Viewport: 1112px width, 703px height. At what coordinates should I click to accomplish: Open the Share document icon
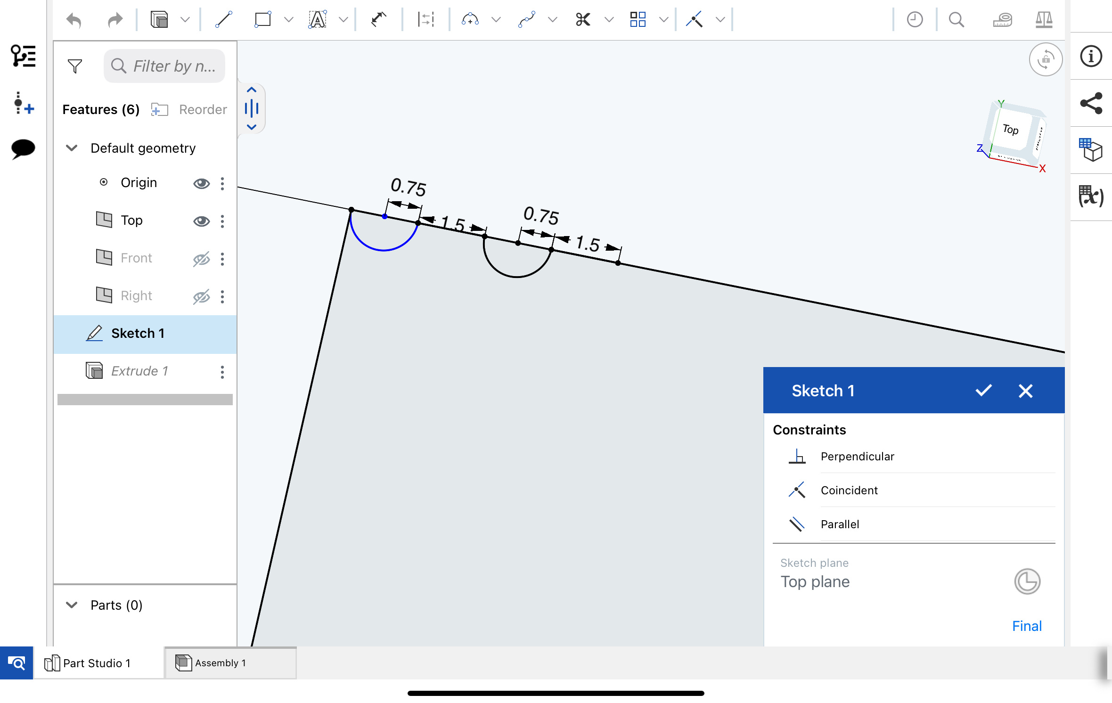point(1091,103)
